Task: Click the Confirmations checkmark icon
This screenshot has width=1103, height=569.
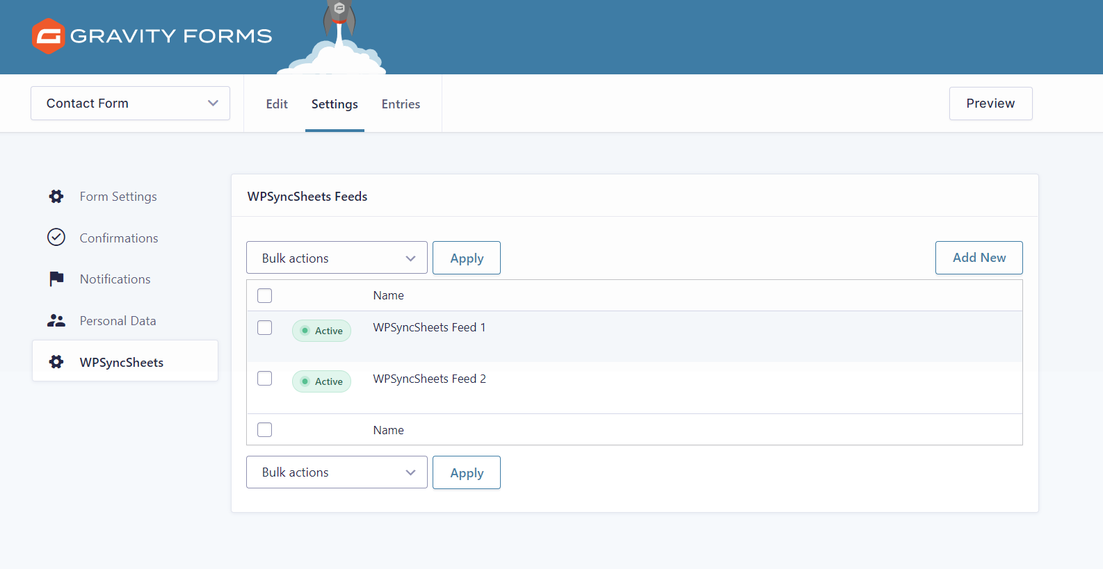Action: point(56,238)
